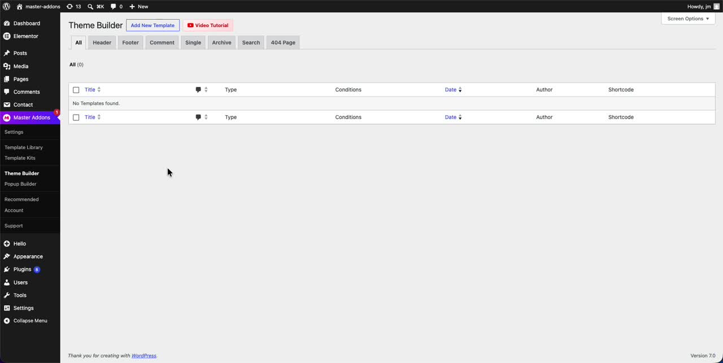Viewport: 723px width, 363px height.
Task: Click the WordPress logo in the admin bar
Action: click(6, 6)
